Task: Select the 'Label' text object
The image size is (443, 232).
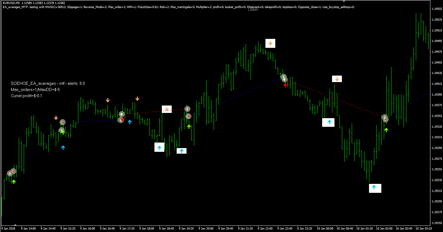Action: click(x=253, y=10)
